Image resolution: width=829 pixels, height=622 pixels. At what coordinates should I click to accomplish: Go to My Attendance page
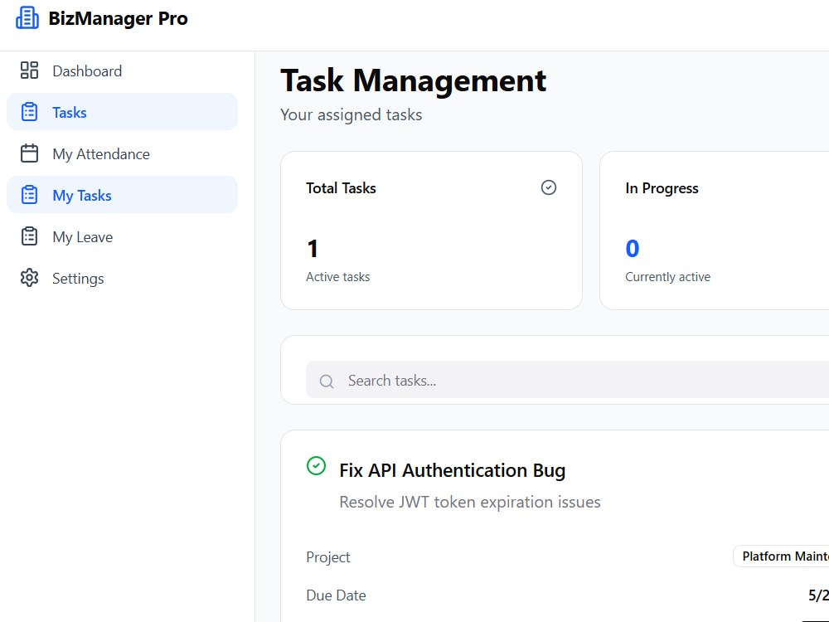point(122,153)
